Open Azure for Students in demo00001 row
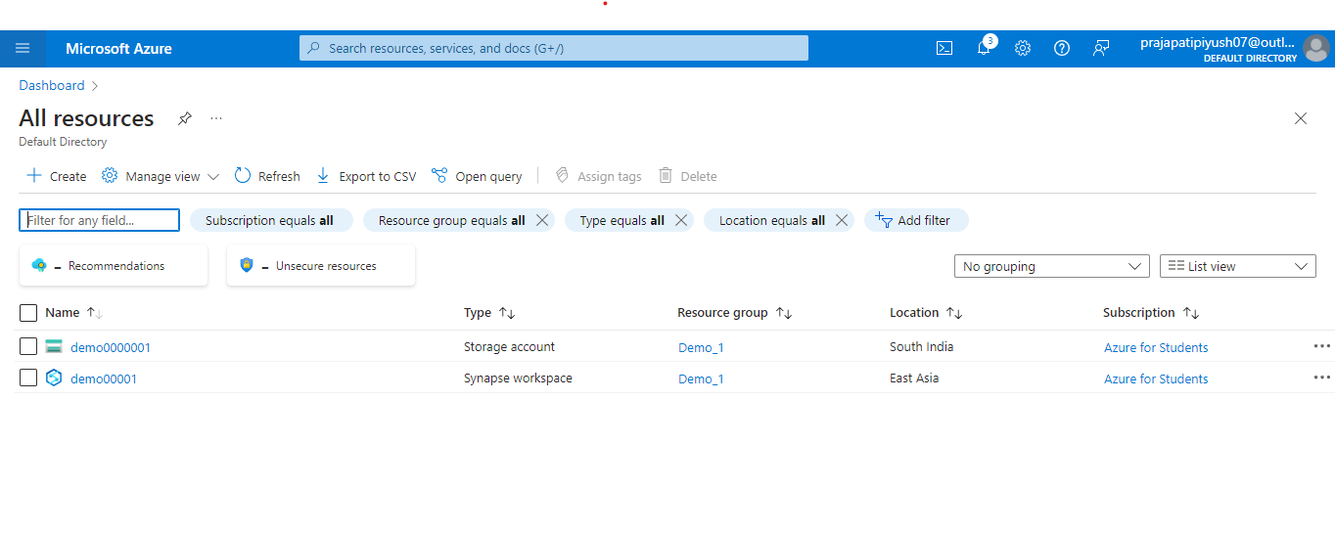 (x=1156, y=378)
